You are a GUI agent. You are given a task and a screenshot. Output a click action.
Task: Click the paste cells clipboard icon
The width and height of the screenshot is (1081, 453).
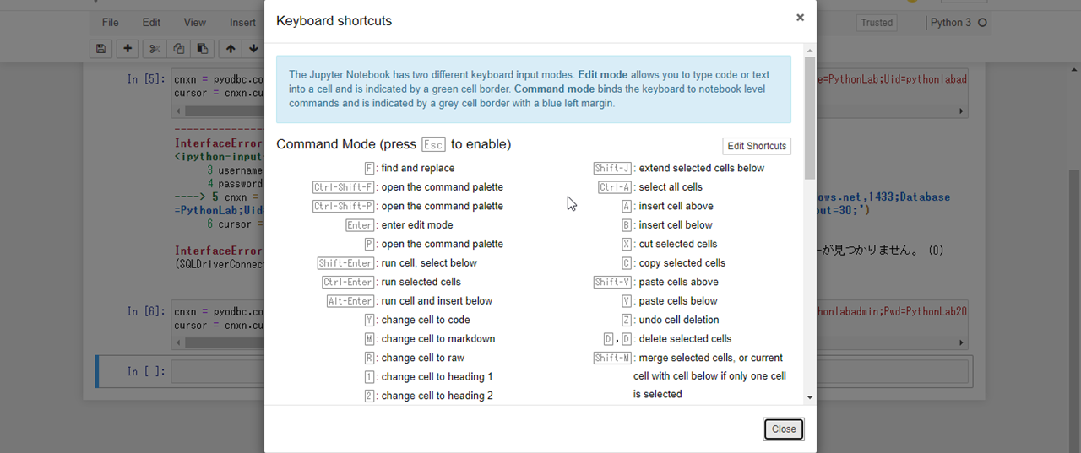pyautogui.click(x=203, y=49)
